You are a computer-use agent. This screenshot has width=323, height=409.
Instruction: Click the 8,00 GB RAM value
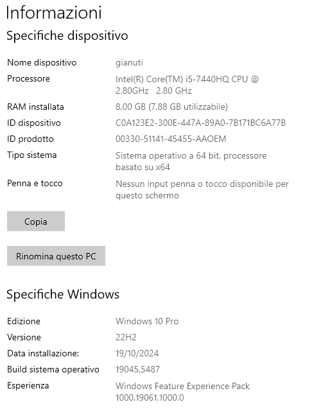coord(171,107)
